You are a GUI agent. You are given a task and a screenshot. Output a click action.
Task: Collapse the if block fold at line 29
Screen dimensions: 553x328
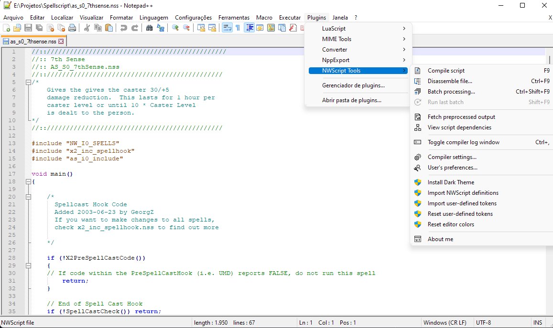(28, 265)
